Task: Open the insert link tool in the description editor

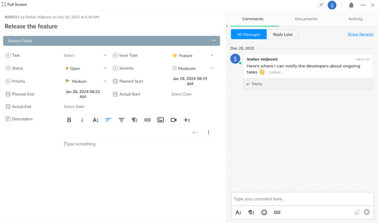Action: [147, 120]
